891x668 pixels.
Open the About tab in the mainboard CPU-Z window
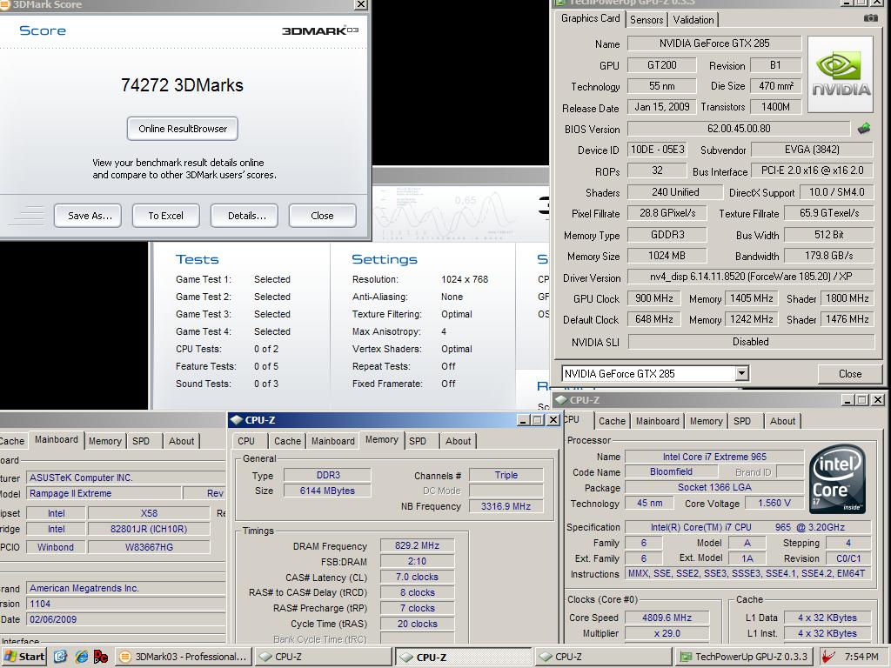click(181, 441)
